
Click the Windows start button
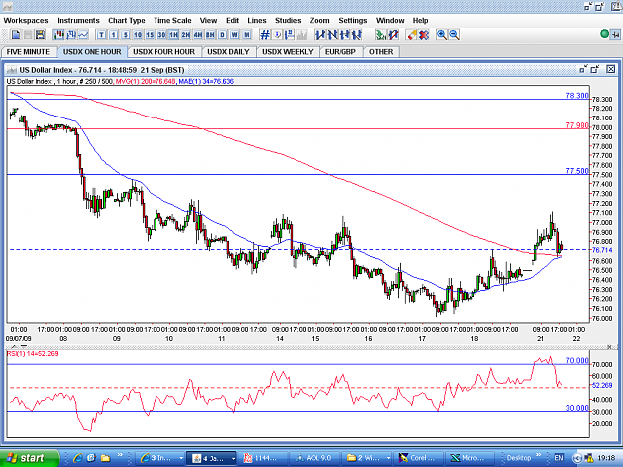click(x=29, y=458)
